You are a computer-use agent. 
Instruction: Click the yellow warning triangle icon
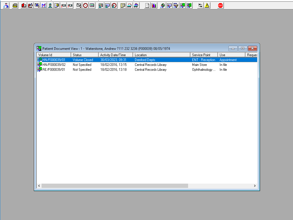pos(207,5)
